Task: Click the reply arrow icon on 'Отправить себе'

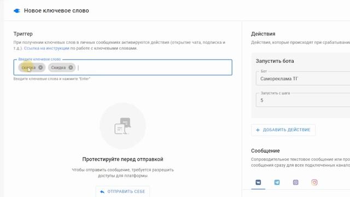Action: 102,192
